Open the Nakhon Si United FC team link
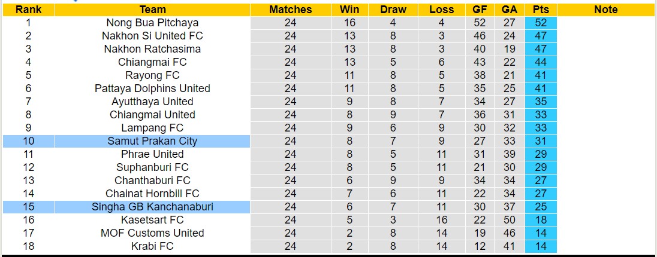This screenshot has height=257, width=657. pos(152,36)
